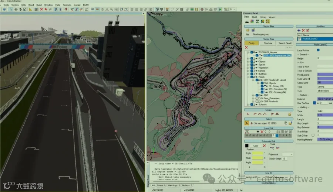Click the red X delete icon in main toolbar
The width and height of the screenshot is (333, 192).
point(41,9)
